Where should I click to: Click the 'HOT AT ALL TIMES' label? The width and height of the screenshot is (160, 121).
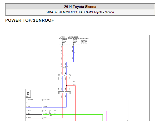(63, 37)
